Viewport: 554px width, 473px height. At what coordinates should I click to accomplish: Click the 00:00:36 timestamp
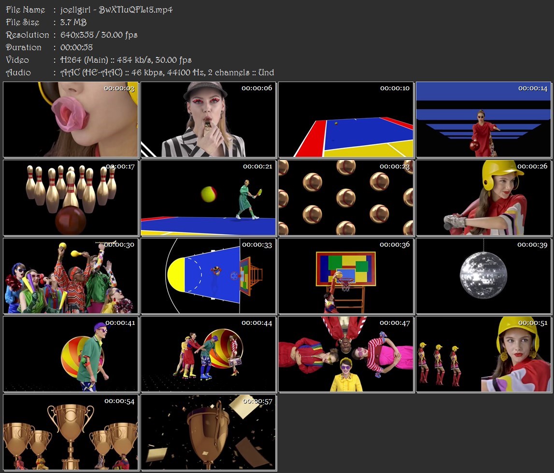point(395,244)
